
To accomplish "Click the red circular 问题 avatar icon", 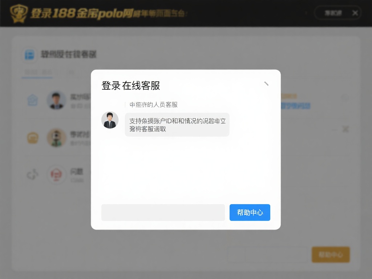I will click(x=57, y=174).
